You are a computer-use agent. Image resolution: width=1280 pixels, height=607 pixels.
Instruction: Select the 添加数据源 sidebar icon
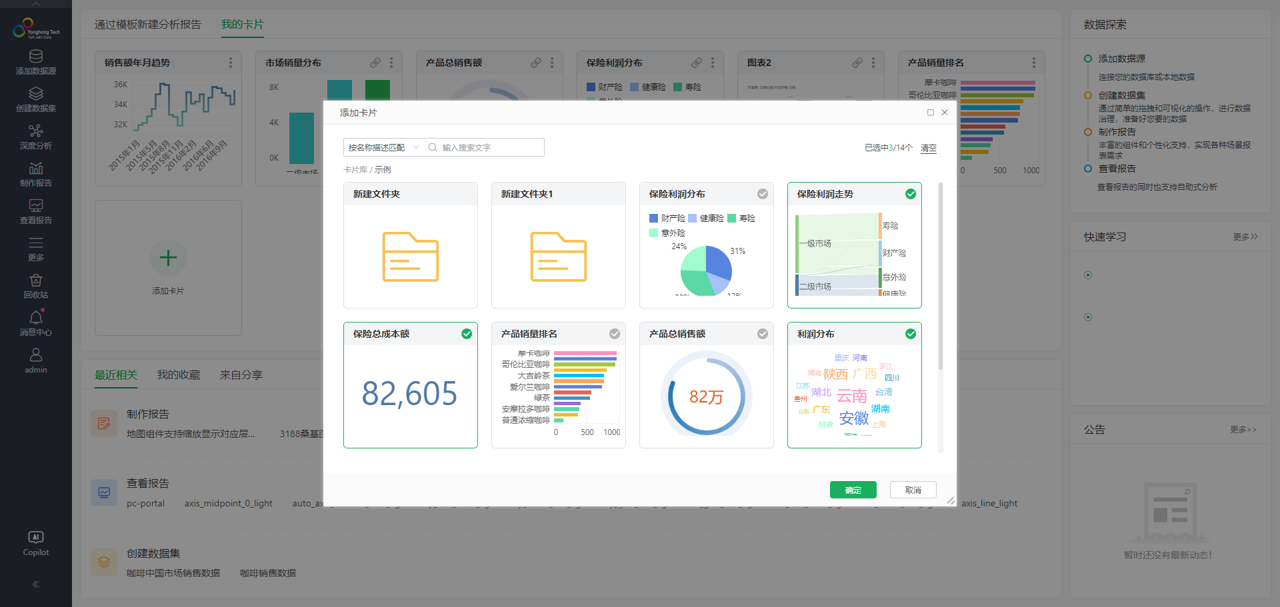pos(35,57)
